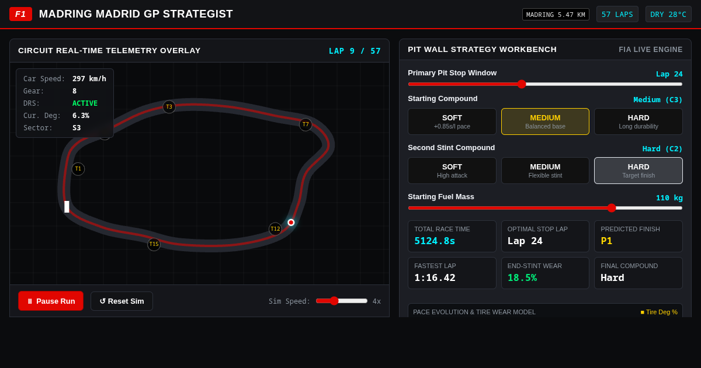Click the Pace Evolution & Tire Wear Model heading
Image resolution: width=701 pixels, height=368 pixels.
pyautogui.click(x=474, y=312)
